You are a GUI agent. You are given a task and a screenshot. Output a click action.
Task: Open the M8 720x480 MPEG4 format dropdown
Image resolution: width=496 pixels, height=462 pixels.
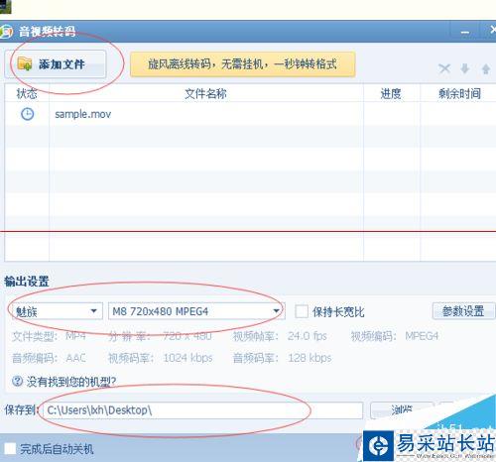pyautogui.click(x=196, y=311)
